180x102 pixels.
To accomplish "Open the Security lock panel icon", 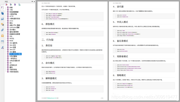I will click(2, 36).
